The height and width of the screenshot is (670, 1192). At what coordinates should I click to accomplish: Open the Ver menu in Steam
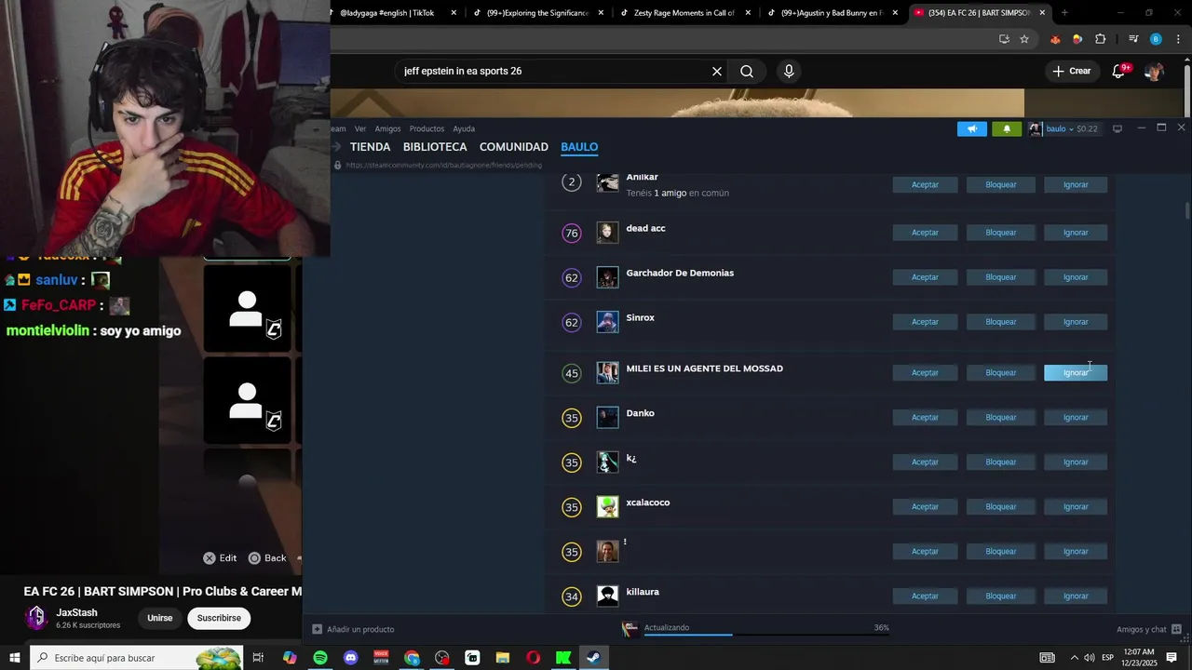tap(360, 128)
